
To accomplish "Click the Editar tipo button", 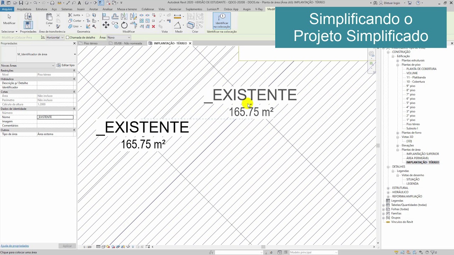I will (x=66, y=66).
